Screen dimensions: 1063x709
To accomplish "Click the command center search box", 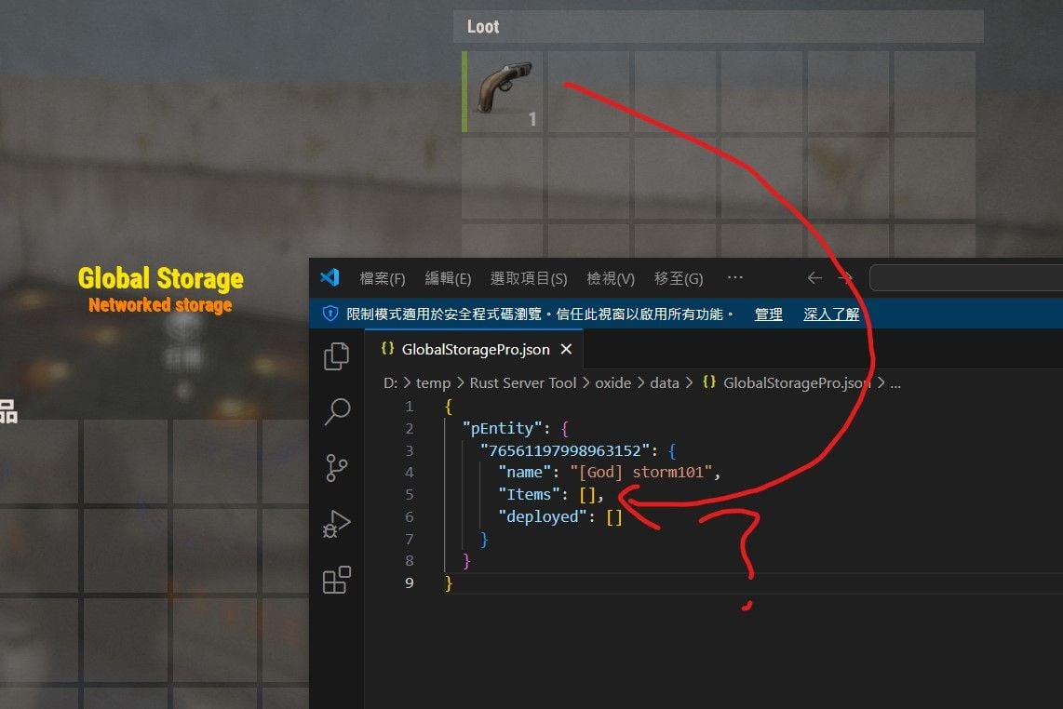I will (x=966, y=278).
